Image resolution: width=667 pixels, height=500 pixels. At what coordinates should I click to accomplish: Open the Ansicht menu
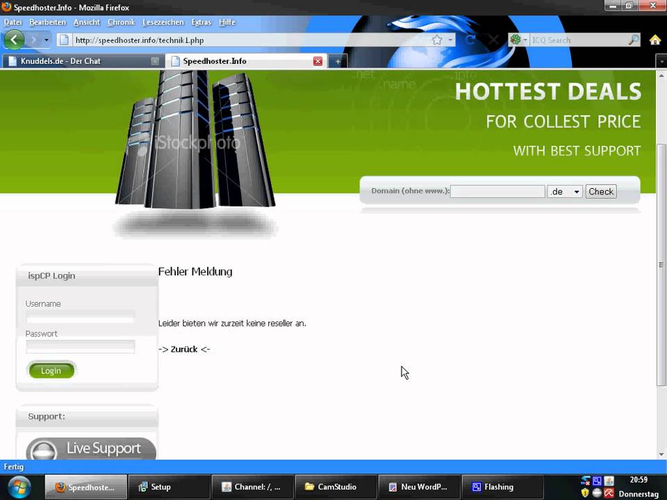[x=86, y=22]
